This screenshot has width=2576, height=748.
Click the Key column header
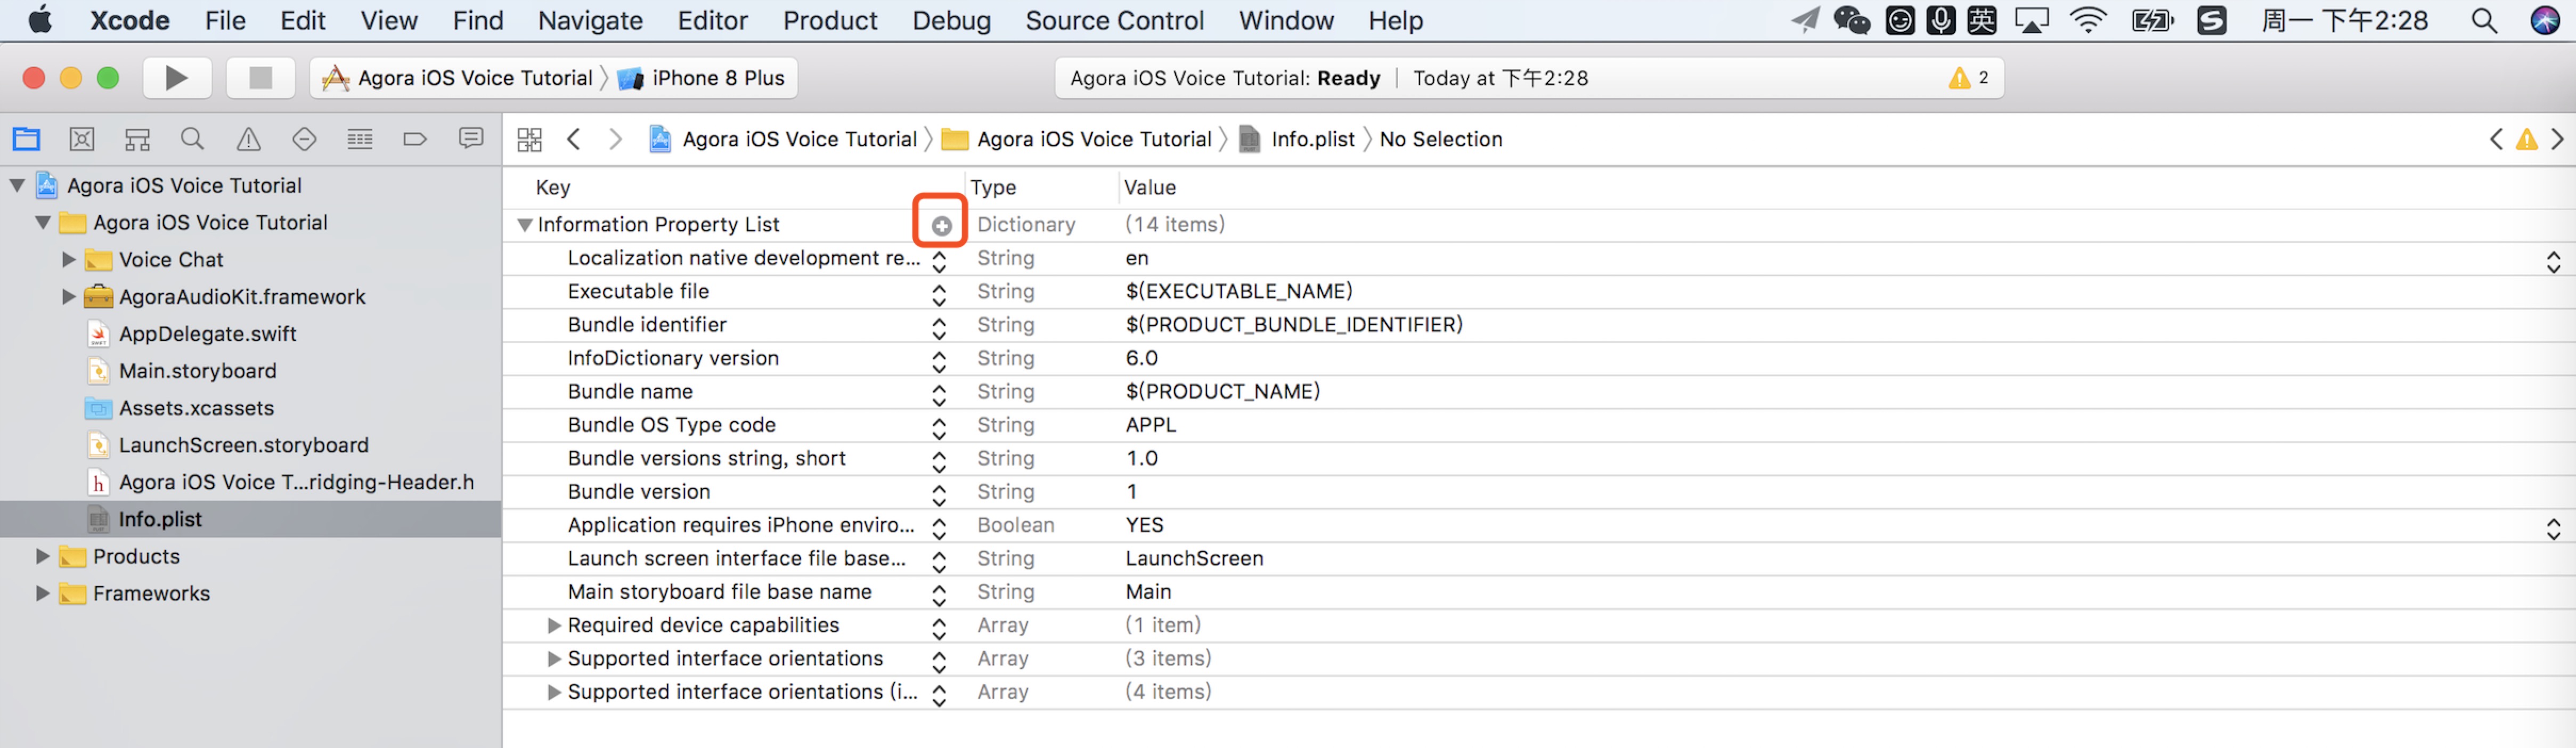(x=553, y=187)
